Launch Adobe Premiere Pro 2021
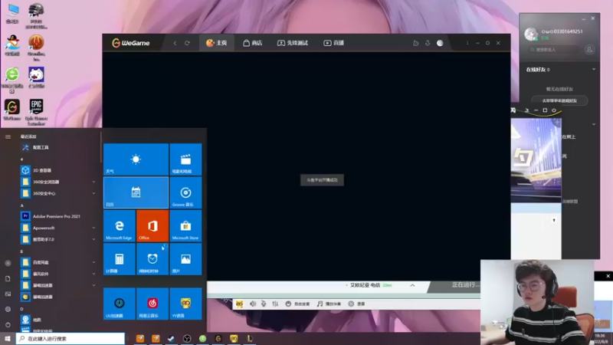The height and width of the screenshot is (345, 613). point(59,216)
